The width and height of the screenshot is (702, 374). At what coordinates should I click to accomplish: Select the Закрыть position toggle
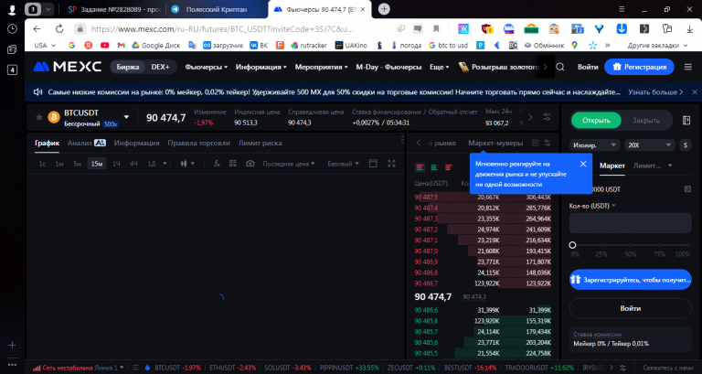pos(645,120)
